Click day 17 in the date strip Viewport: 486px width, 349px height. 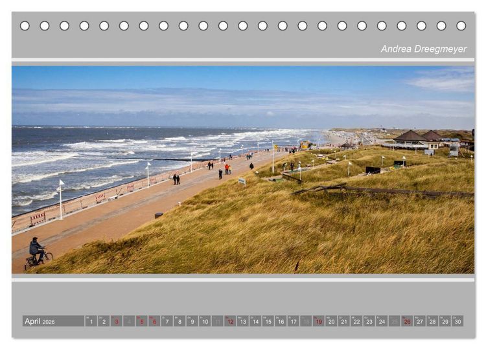coord(294,321)
